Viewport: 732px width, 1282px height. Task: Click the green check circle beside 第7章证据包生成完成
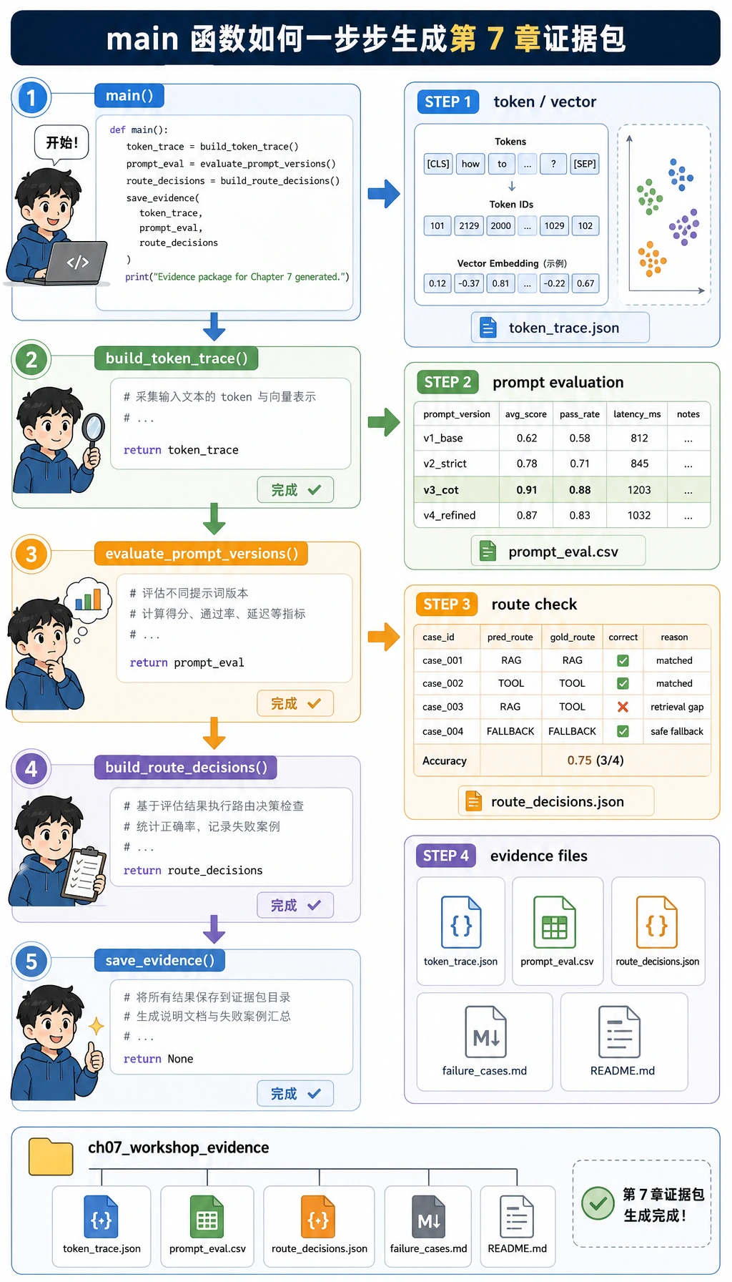pyautogui.click(x=598, y=1204)
